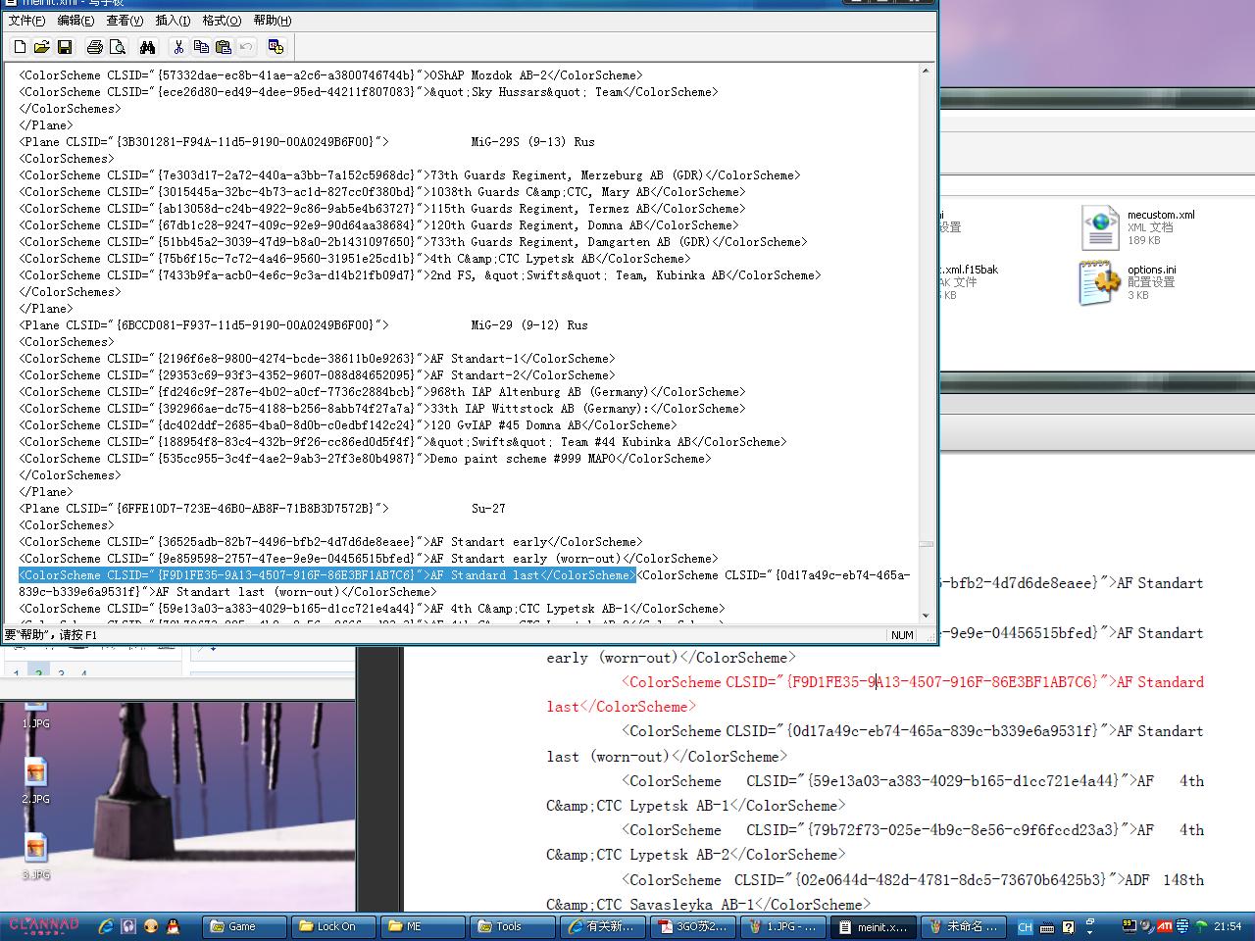The image size is (1255, 941).
Task: Switch to the 有关新... browser taskbar button
Action: pyautogui.click(x=601, y=926)
